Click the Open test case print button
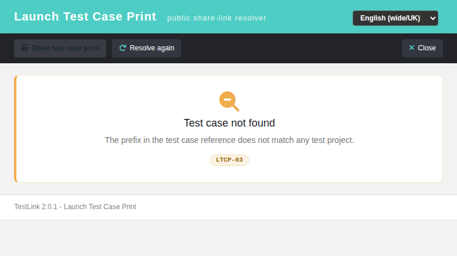Screen dimensions: 457x256 tap(60, 48)
